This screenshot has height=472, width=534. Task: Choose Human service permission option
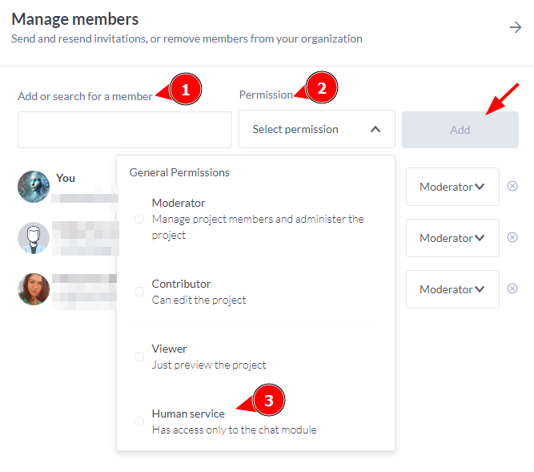tap(188, 414)
